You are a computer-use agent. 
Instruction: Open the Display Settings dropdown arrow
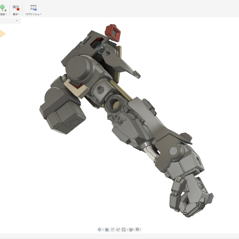[134, 230]
